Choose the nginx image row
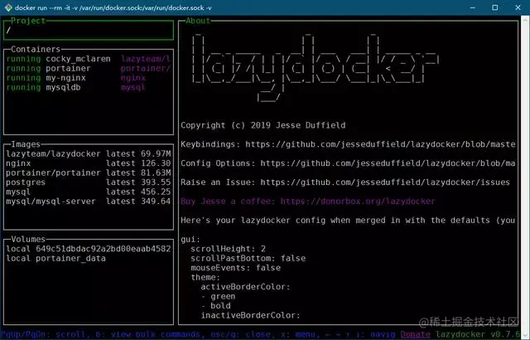Viewport: 530px width, 340px height. (x=89, y=163)
